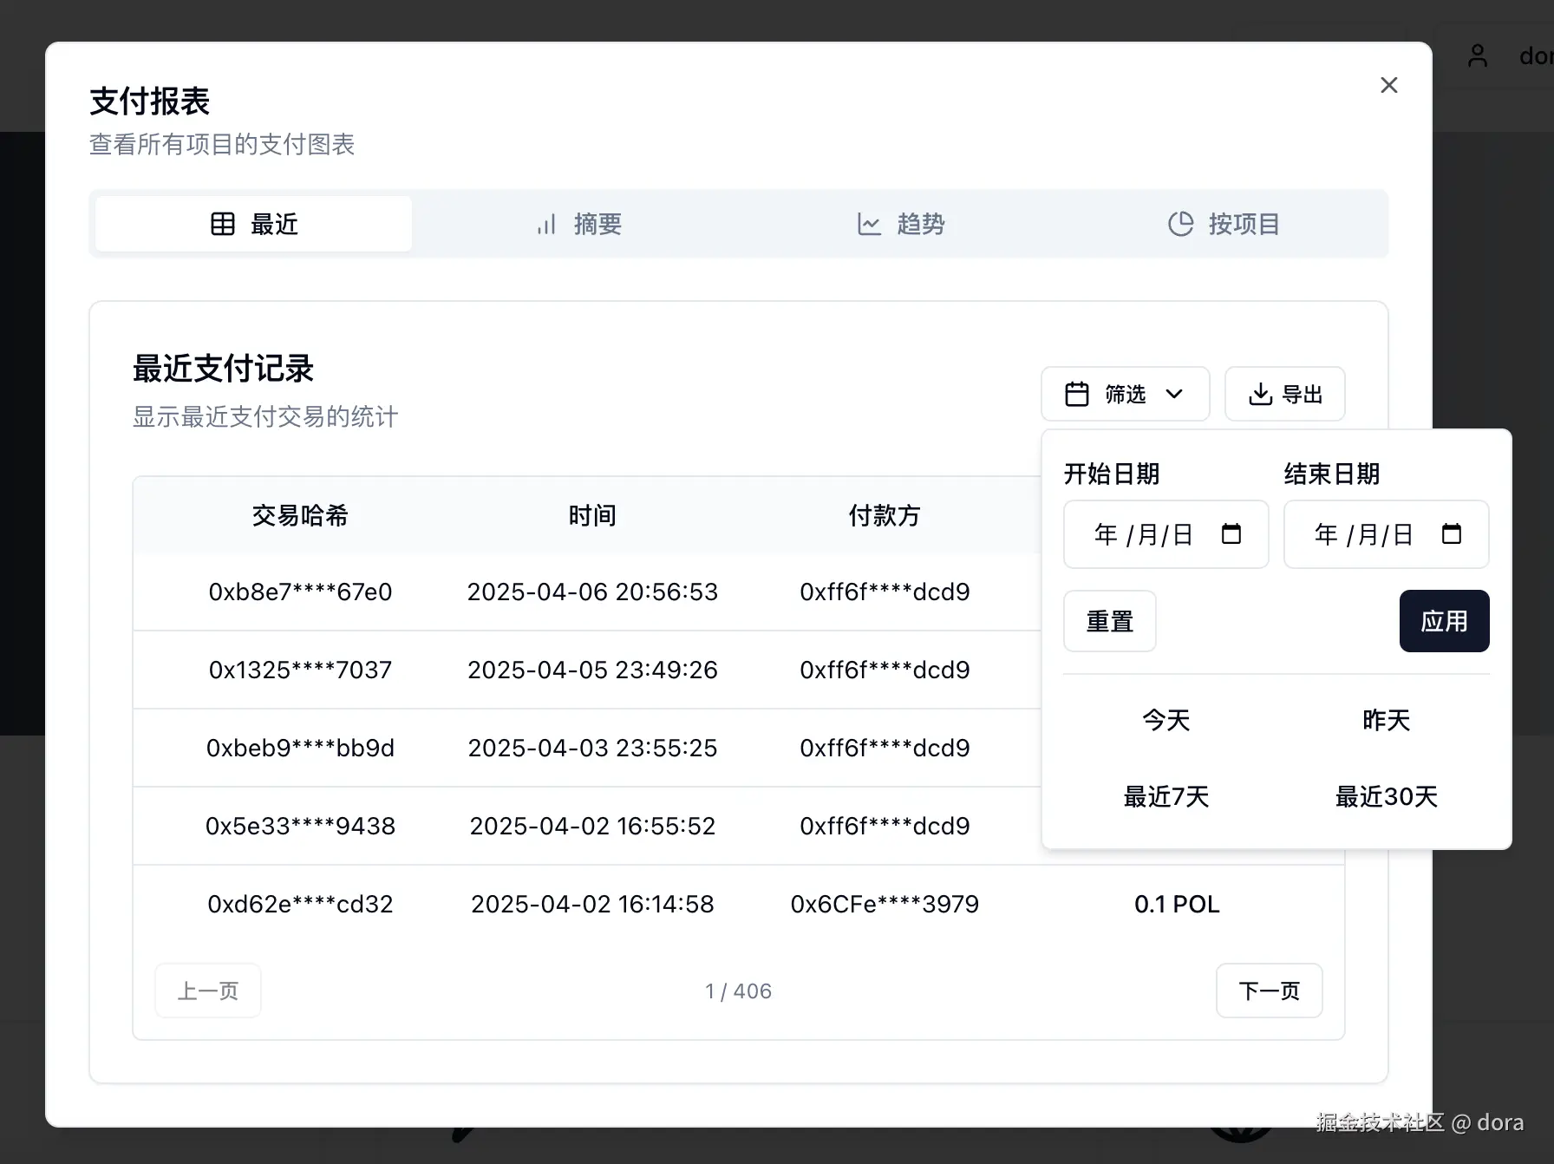Open the end date calendar picker icon

click(1453, 534)
